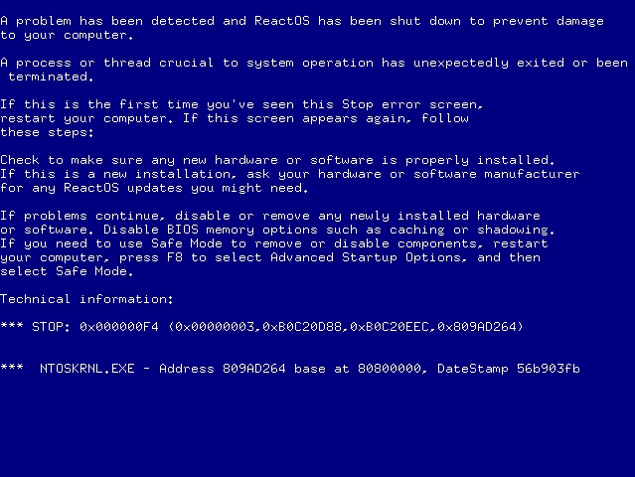635x477 pixels.
Task: Click the F8 key reference text
Action: tap(175, 257)
